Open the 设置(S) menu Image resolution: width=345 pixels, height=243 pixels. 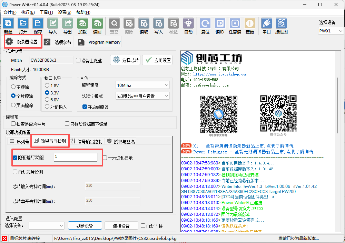click(65, 12)
